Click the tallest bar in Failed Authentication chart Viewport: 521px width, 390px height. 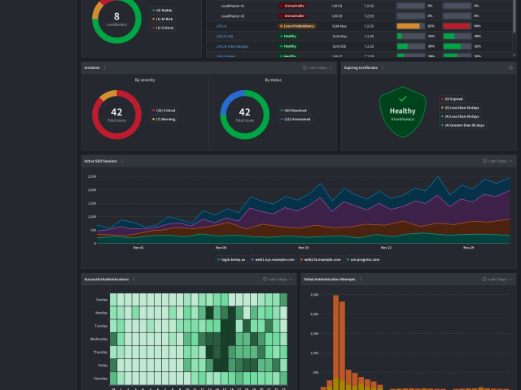click(x=335, y=341)
